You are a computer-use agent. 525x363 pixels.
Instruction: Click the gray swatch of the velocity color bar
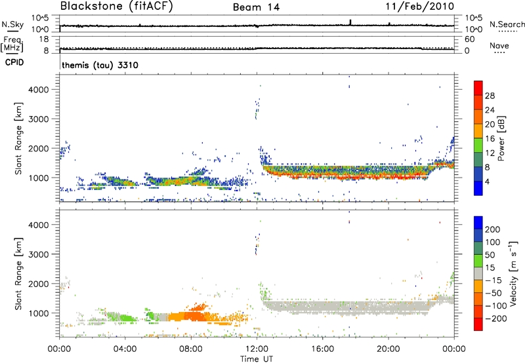pos(478,273)
